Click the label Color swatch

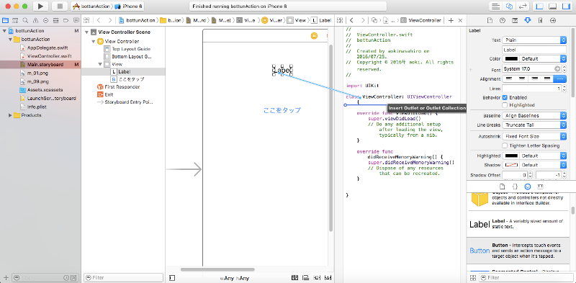pyautogui.click(x=511, y=58)
